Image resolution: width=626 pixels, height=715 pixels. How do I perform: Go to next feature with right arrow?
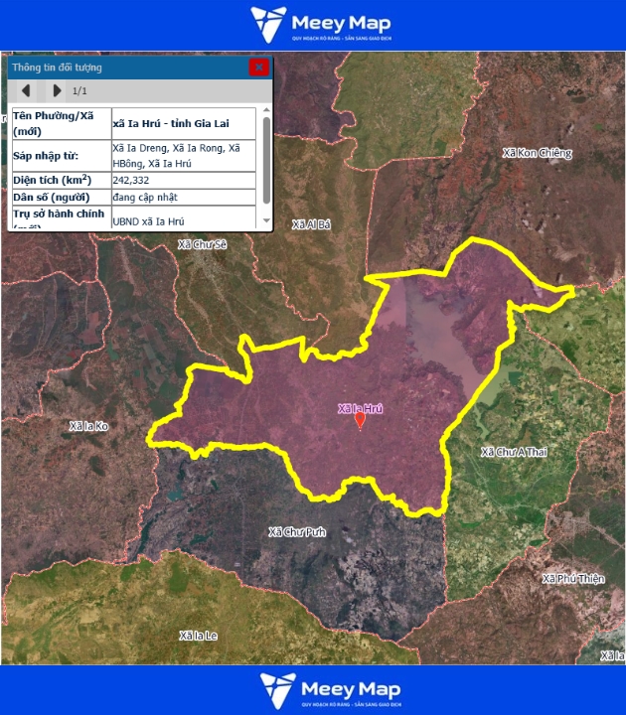57,90
